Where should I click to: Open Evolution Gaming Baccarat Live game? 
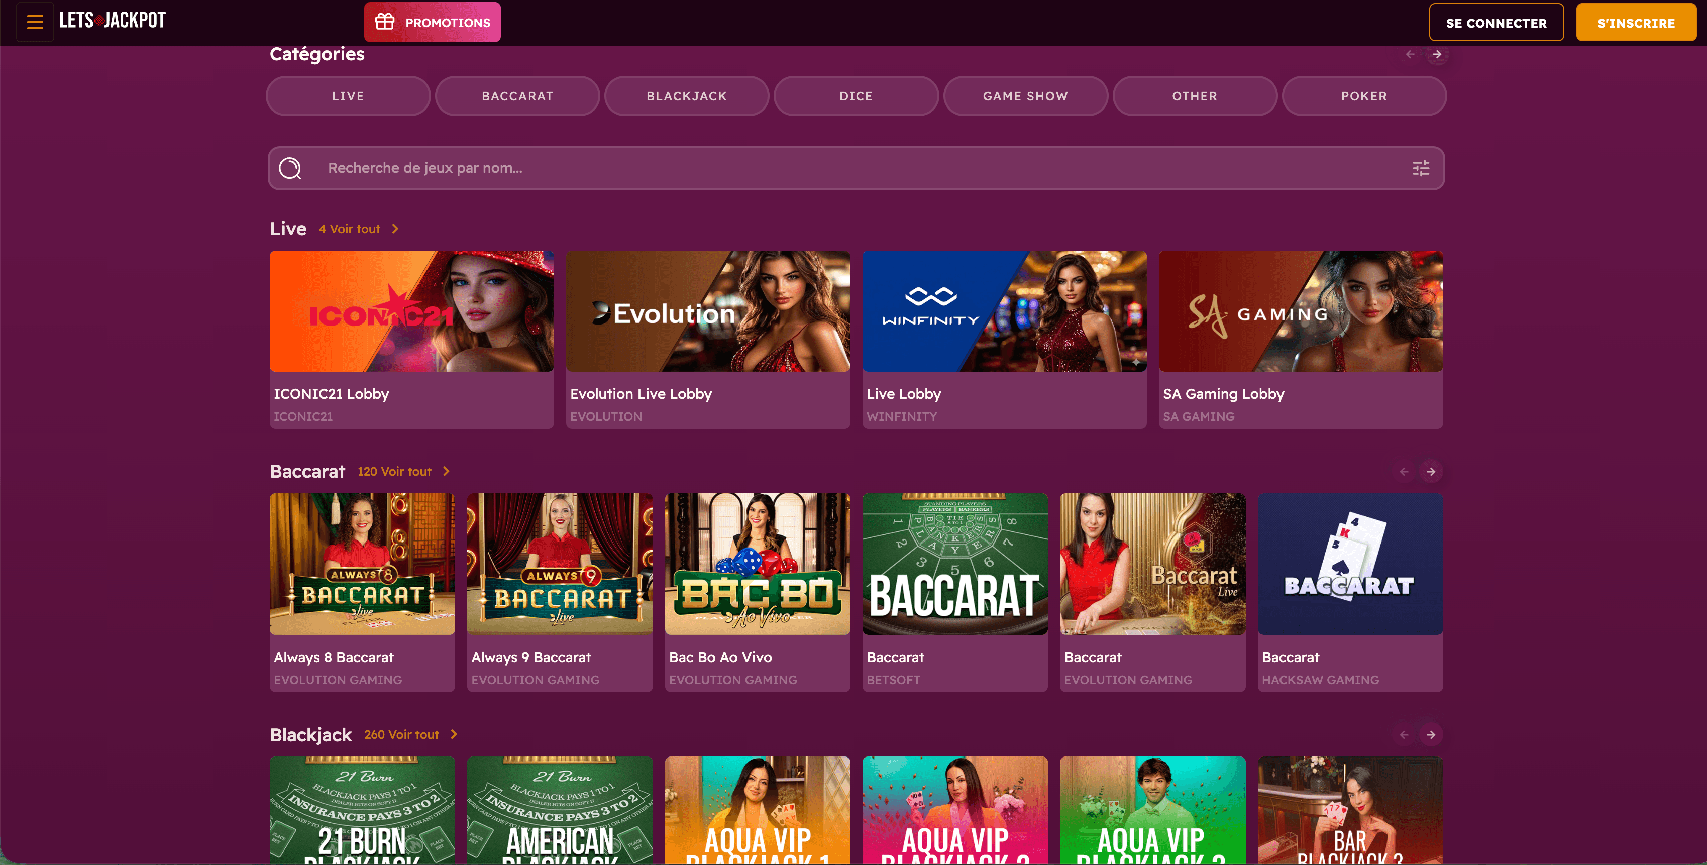point(1152,593)
